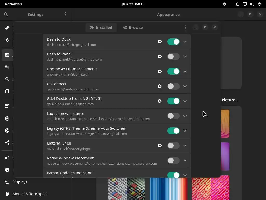Select the Appearance monitor icon in sidebar

pos(7,55)
